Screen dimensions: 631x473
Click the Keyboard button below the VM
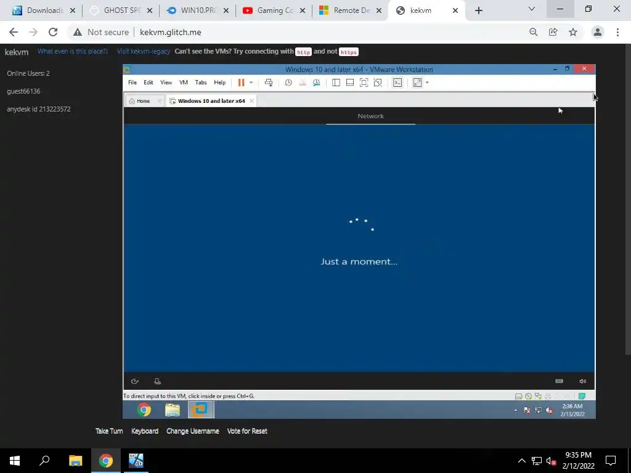point(144,431)
